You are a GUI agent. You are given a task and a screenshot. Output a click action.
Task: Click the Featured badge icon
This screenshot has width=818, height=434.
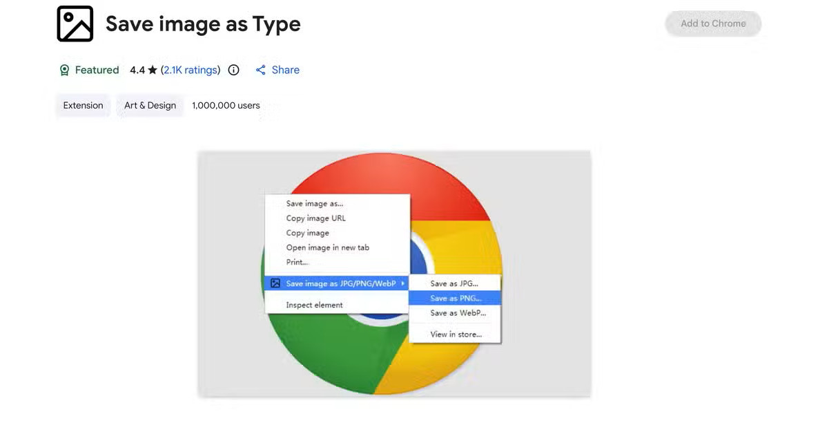click(64, 70)
